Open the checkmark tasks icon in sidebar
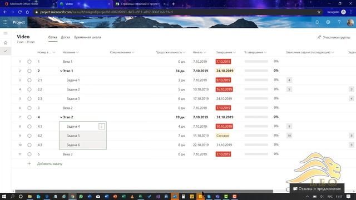Viewport: 356px width, 200px height. click(x=6, y=51)
